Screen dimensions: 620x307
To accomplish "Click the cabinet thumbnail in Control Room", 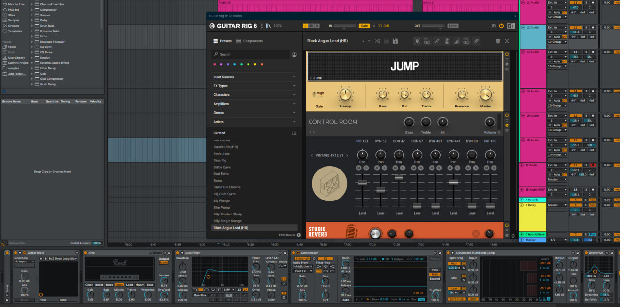I will tap(329, 184).
